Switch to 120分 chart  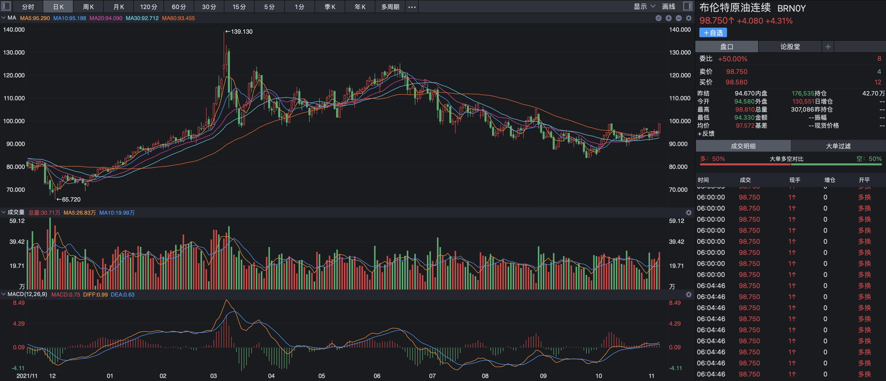point(149,7)
